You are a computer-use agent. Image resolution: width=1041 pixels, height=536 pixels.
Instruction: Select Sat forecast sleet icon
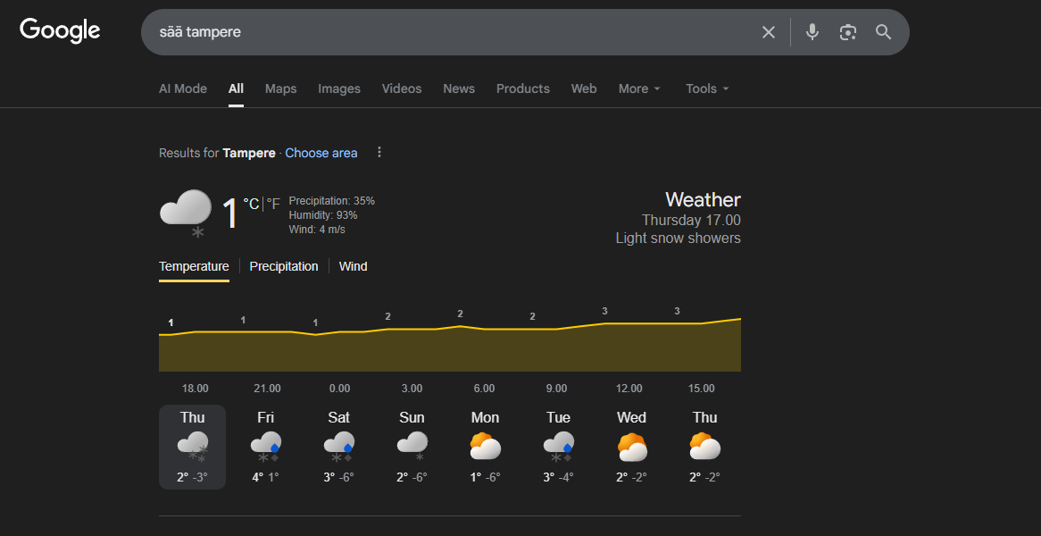click(x=338, y=447)
